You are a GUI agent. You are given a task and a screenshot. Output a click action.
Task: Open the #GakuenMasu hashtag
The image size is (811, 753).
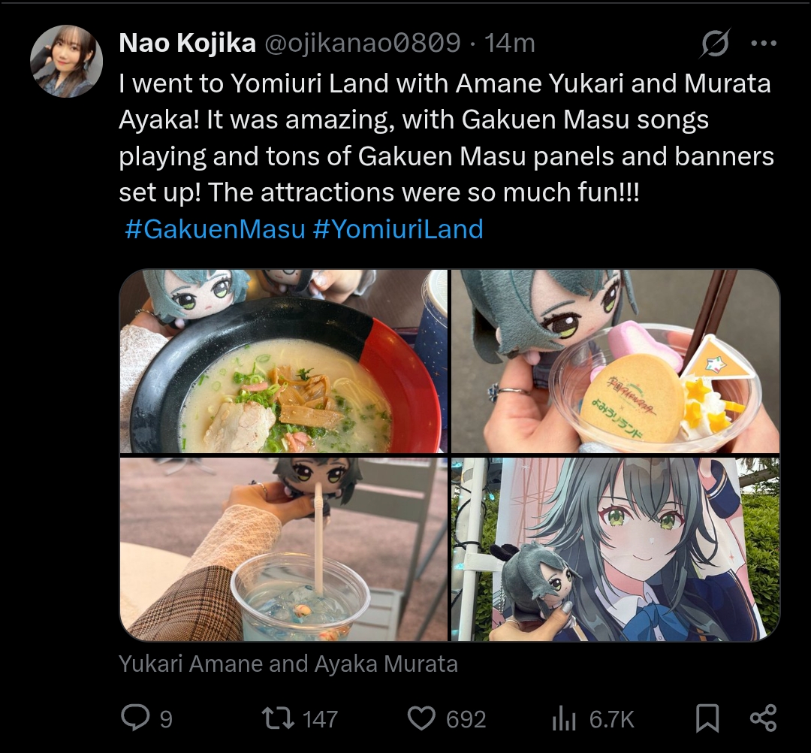216,228
